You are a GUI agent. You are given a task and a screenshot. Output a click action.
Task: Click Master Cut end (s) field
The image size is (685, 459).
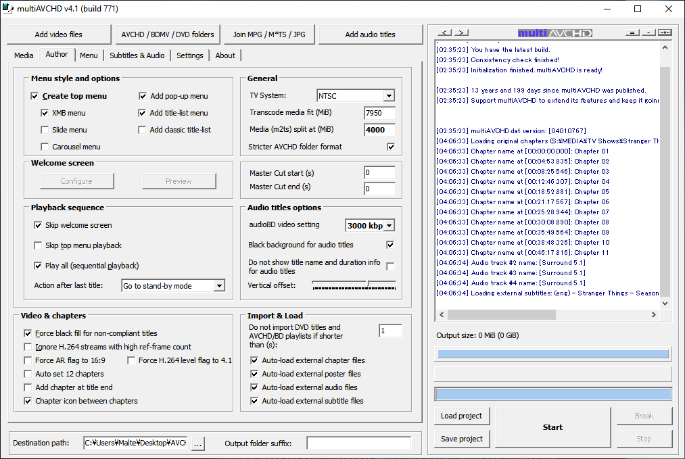pos(379,189)
